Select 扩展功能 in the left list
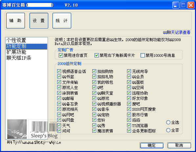This screenshot has width=196, height=152. (x=27, y=52)
